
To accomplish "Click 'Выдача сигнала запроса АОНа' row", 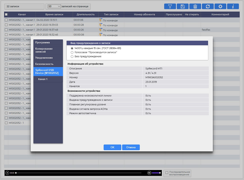I will (x=138, y=109).
